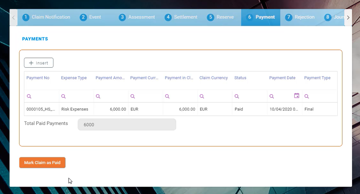The height and width of the screenshot is (194, 360).
Task: Click search icon under Payment Type column
Action: 307,96
